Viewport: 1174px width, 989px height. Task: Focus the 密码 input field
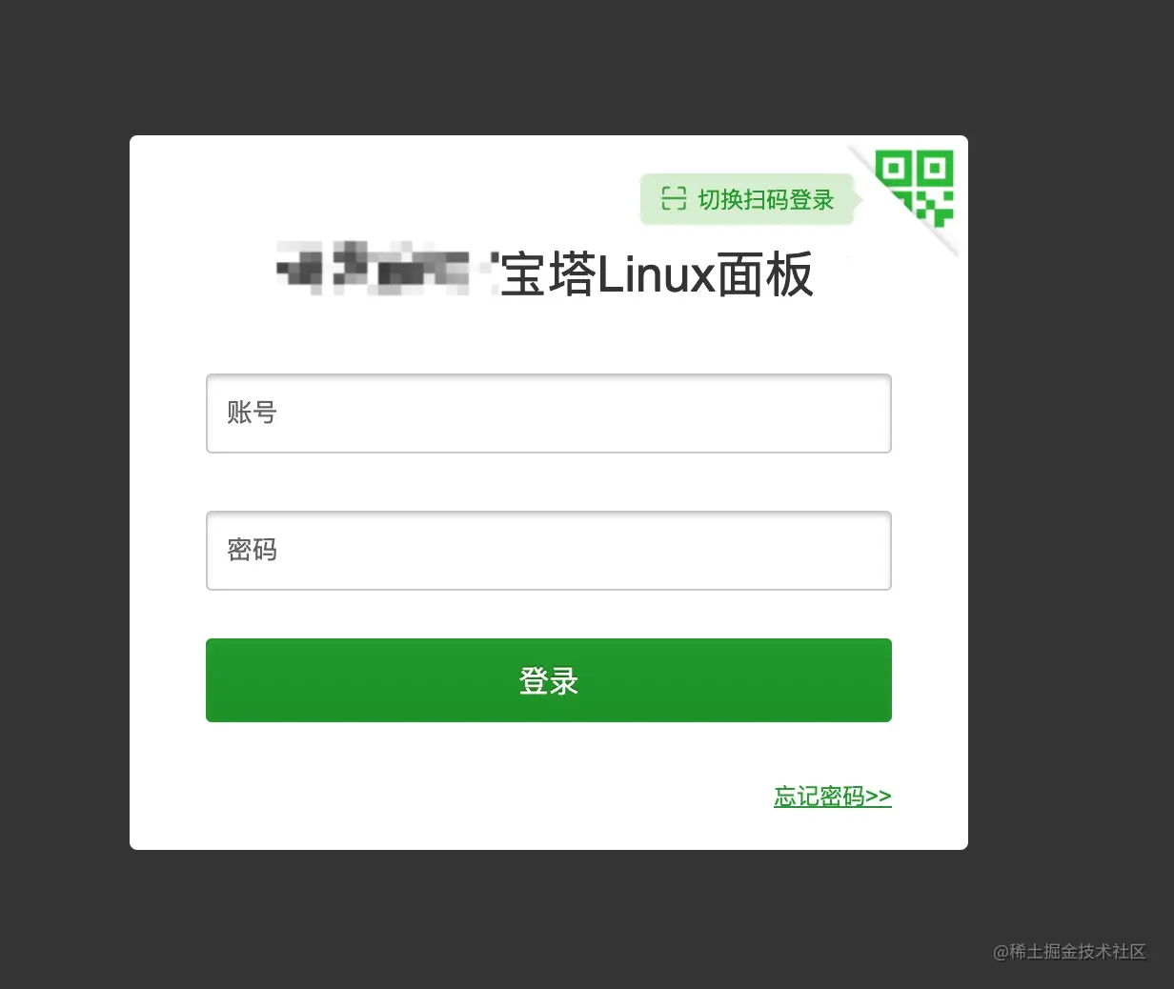tap(549, 551)
